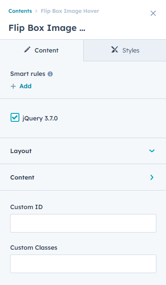Expand Layout using its down chevron
Image resolution: width=166 pixels, height=285 pixels.
pyautogui.click(x=152, y=151)
